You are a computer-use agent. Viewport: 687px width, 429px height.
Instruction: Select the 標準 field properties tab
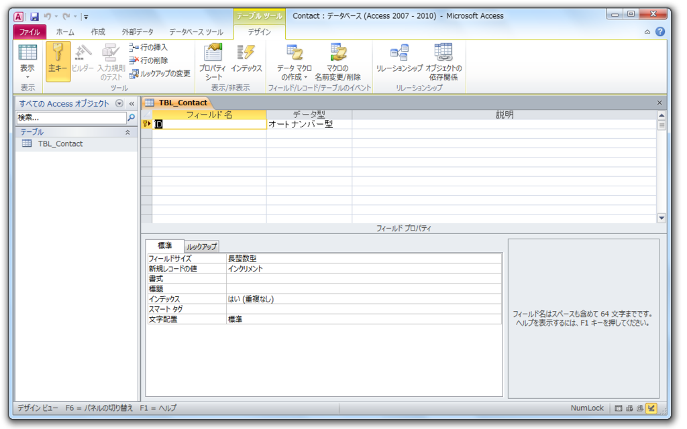[x=165, y=245]
